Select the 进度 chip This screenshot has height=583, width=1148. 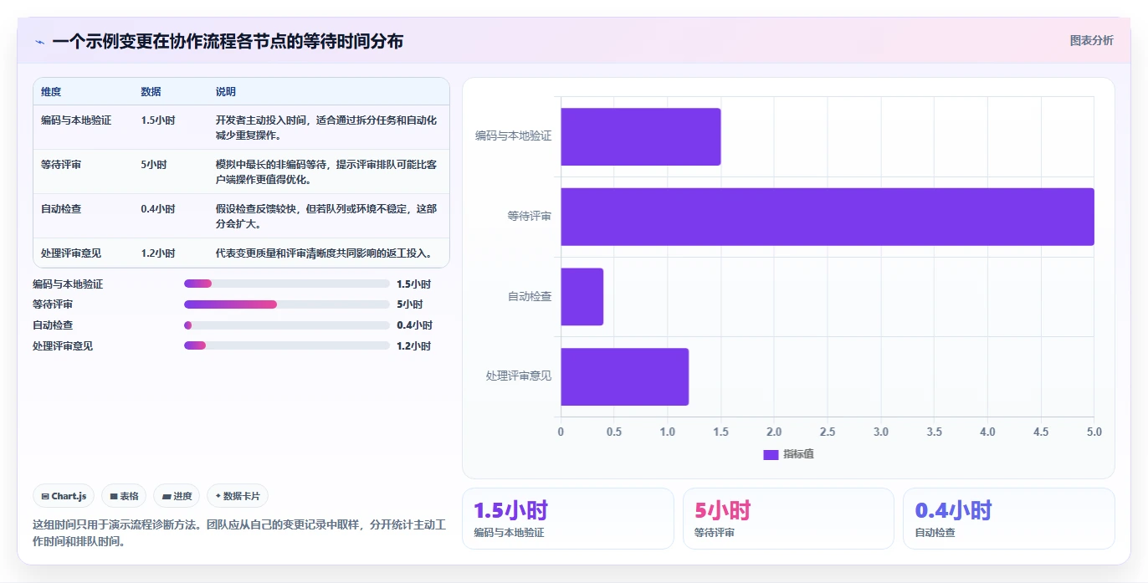pyautogui.click(x=177, y=496)
